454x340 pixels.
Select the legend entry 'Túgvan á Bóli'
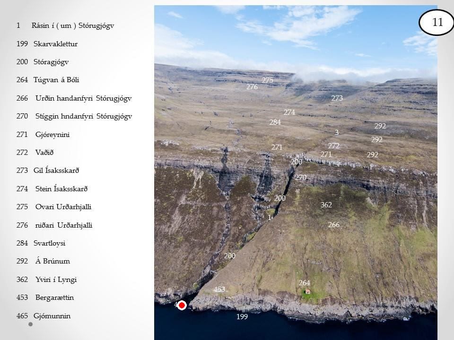click(56, 80)
